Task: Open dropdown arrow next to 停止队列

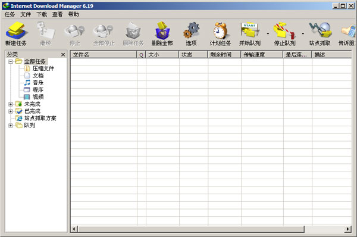Action: pos(303,34)
